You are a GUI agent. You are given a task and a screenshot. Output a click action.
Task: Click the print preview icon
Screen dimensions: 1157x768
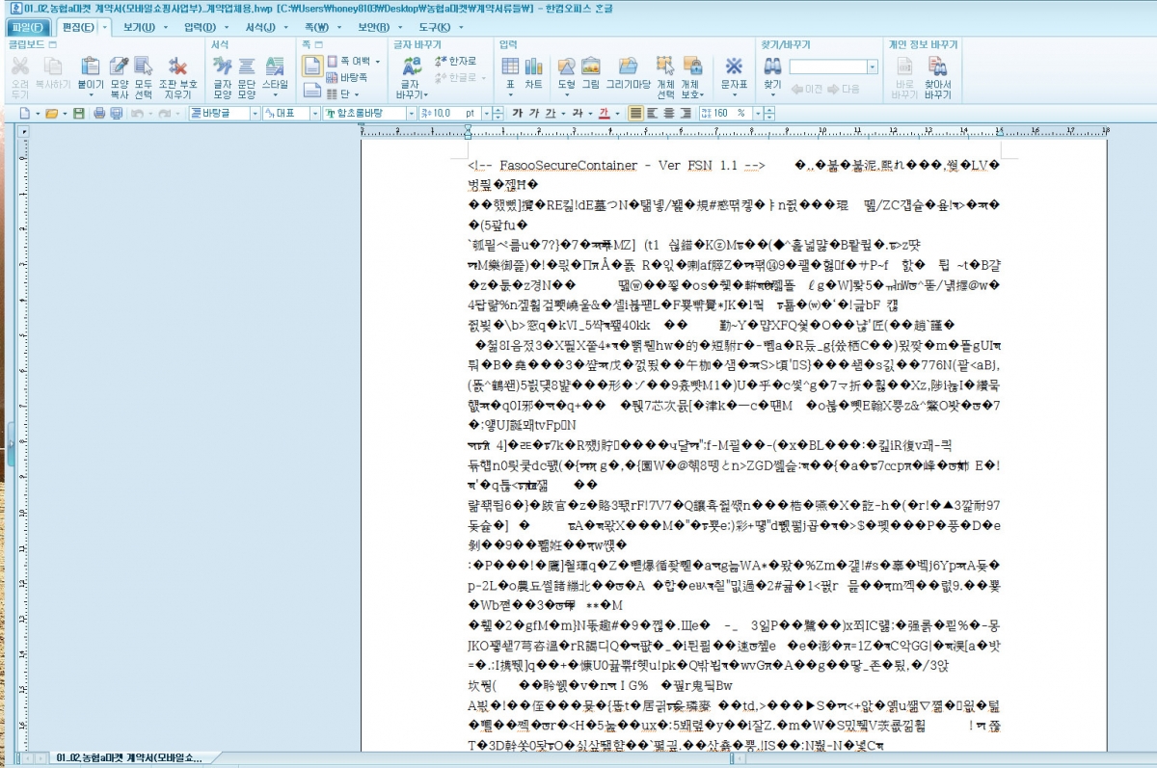(116, 114)
